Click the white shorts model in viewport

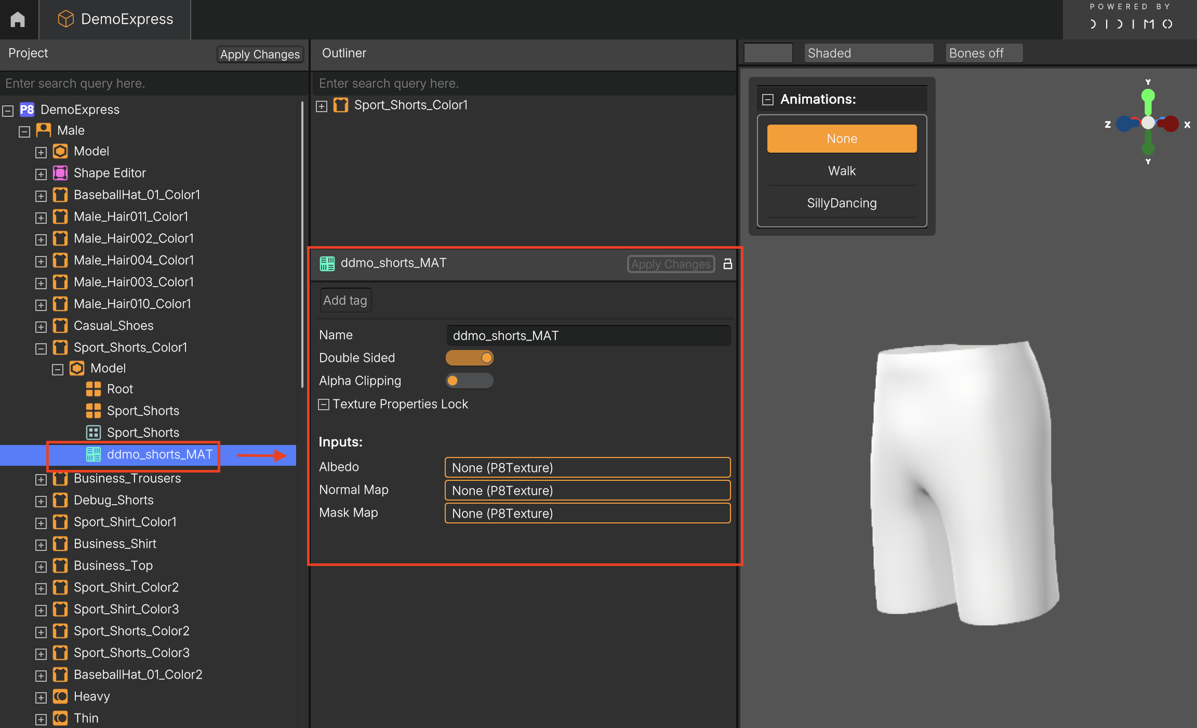click(964, 483)
